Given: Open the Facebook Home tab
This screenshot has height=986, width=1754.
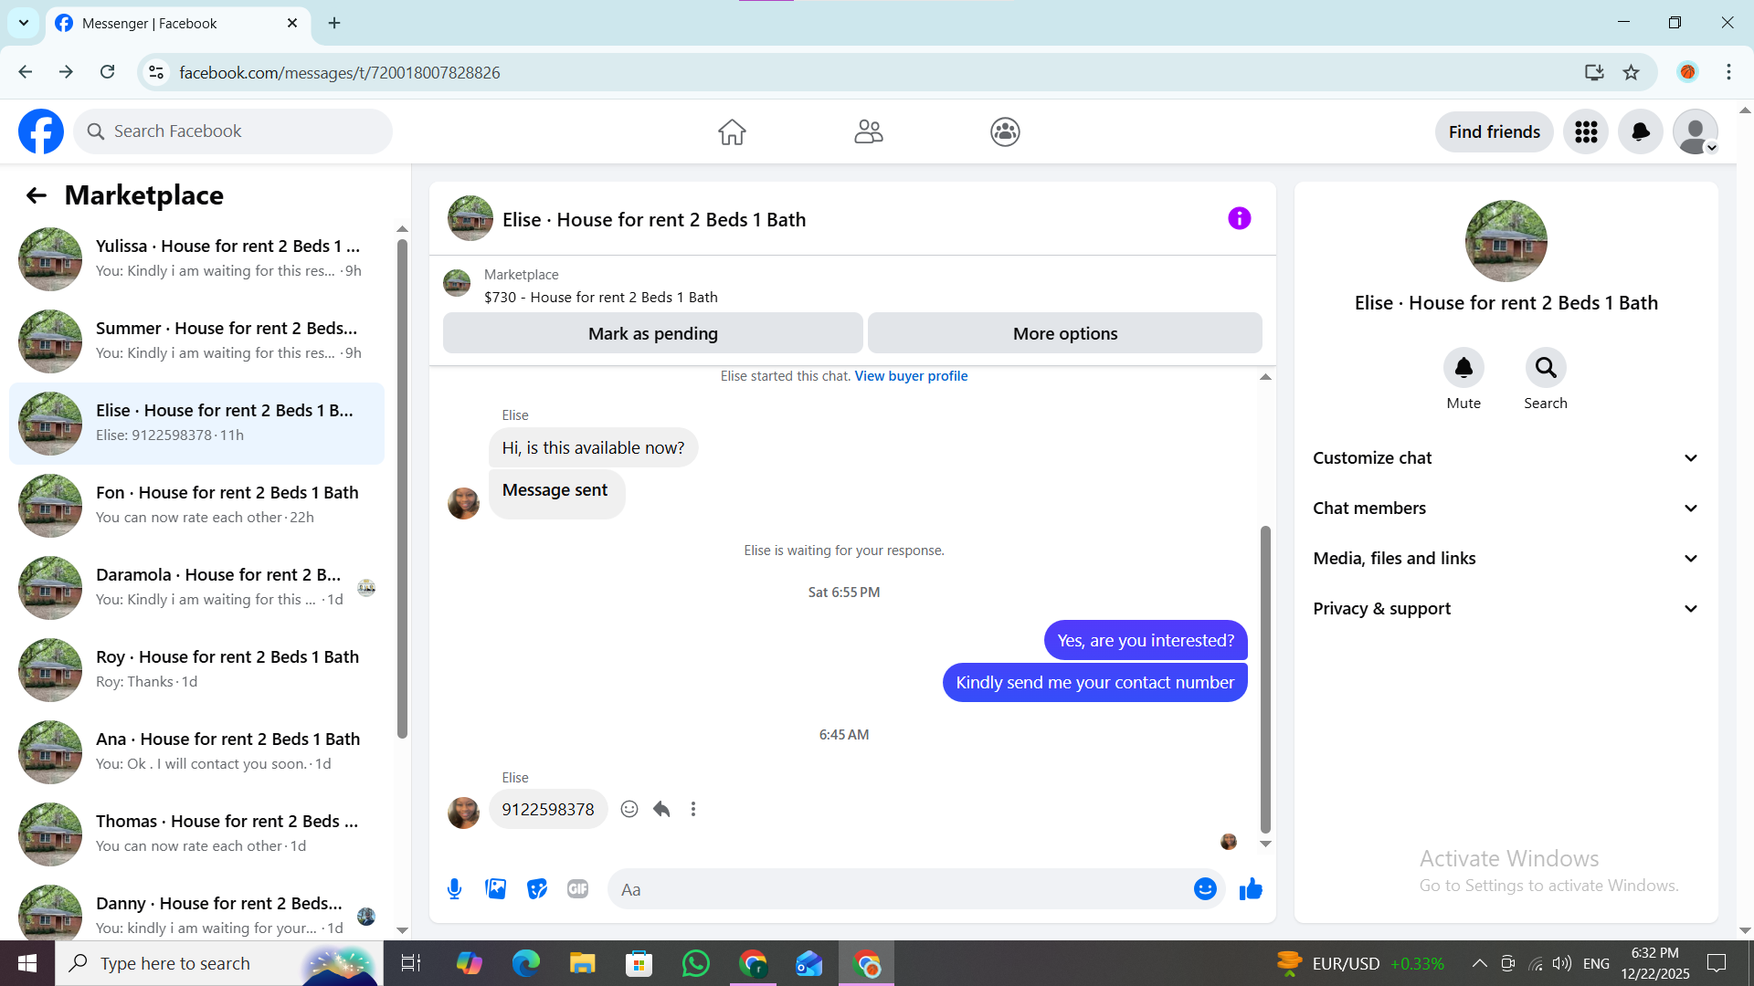Looking at the screenshot, I should 732,131.
